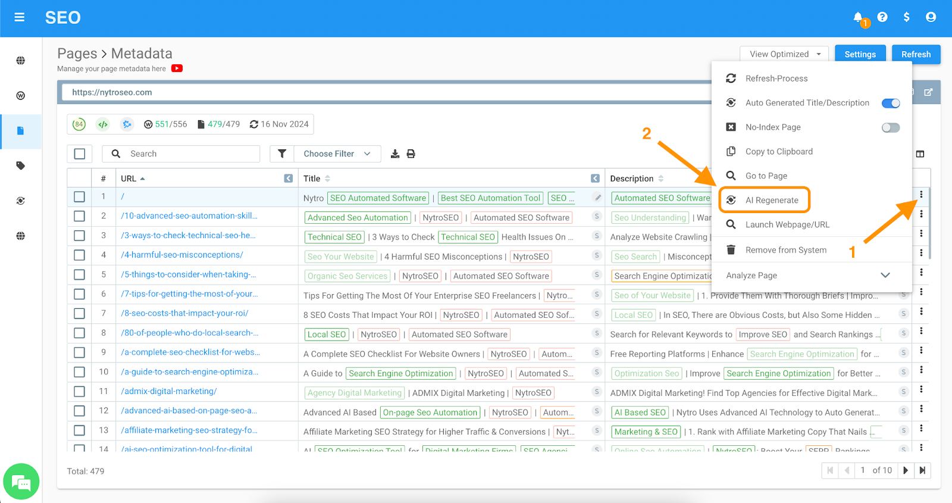This screenshot has width=952, height=503.
Task: Click the YouTube tutorial icon
Action: 177,68
